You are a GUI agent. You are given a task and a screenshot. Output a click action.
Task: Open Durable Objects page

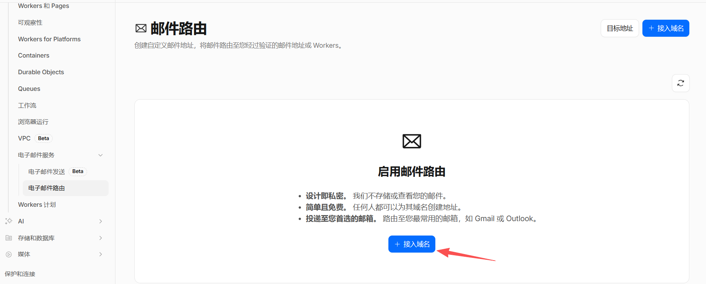41,72
